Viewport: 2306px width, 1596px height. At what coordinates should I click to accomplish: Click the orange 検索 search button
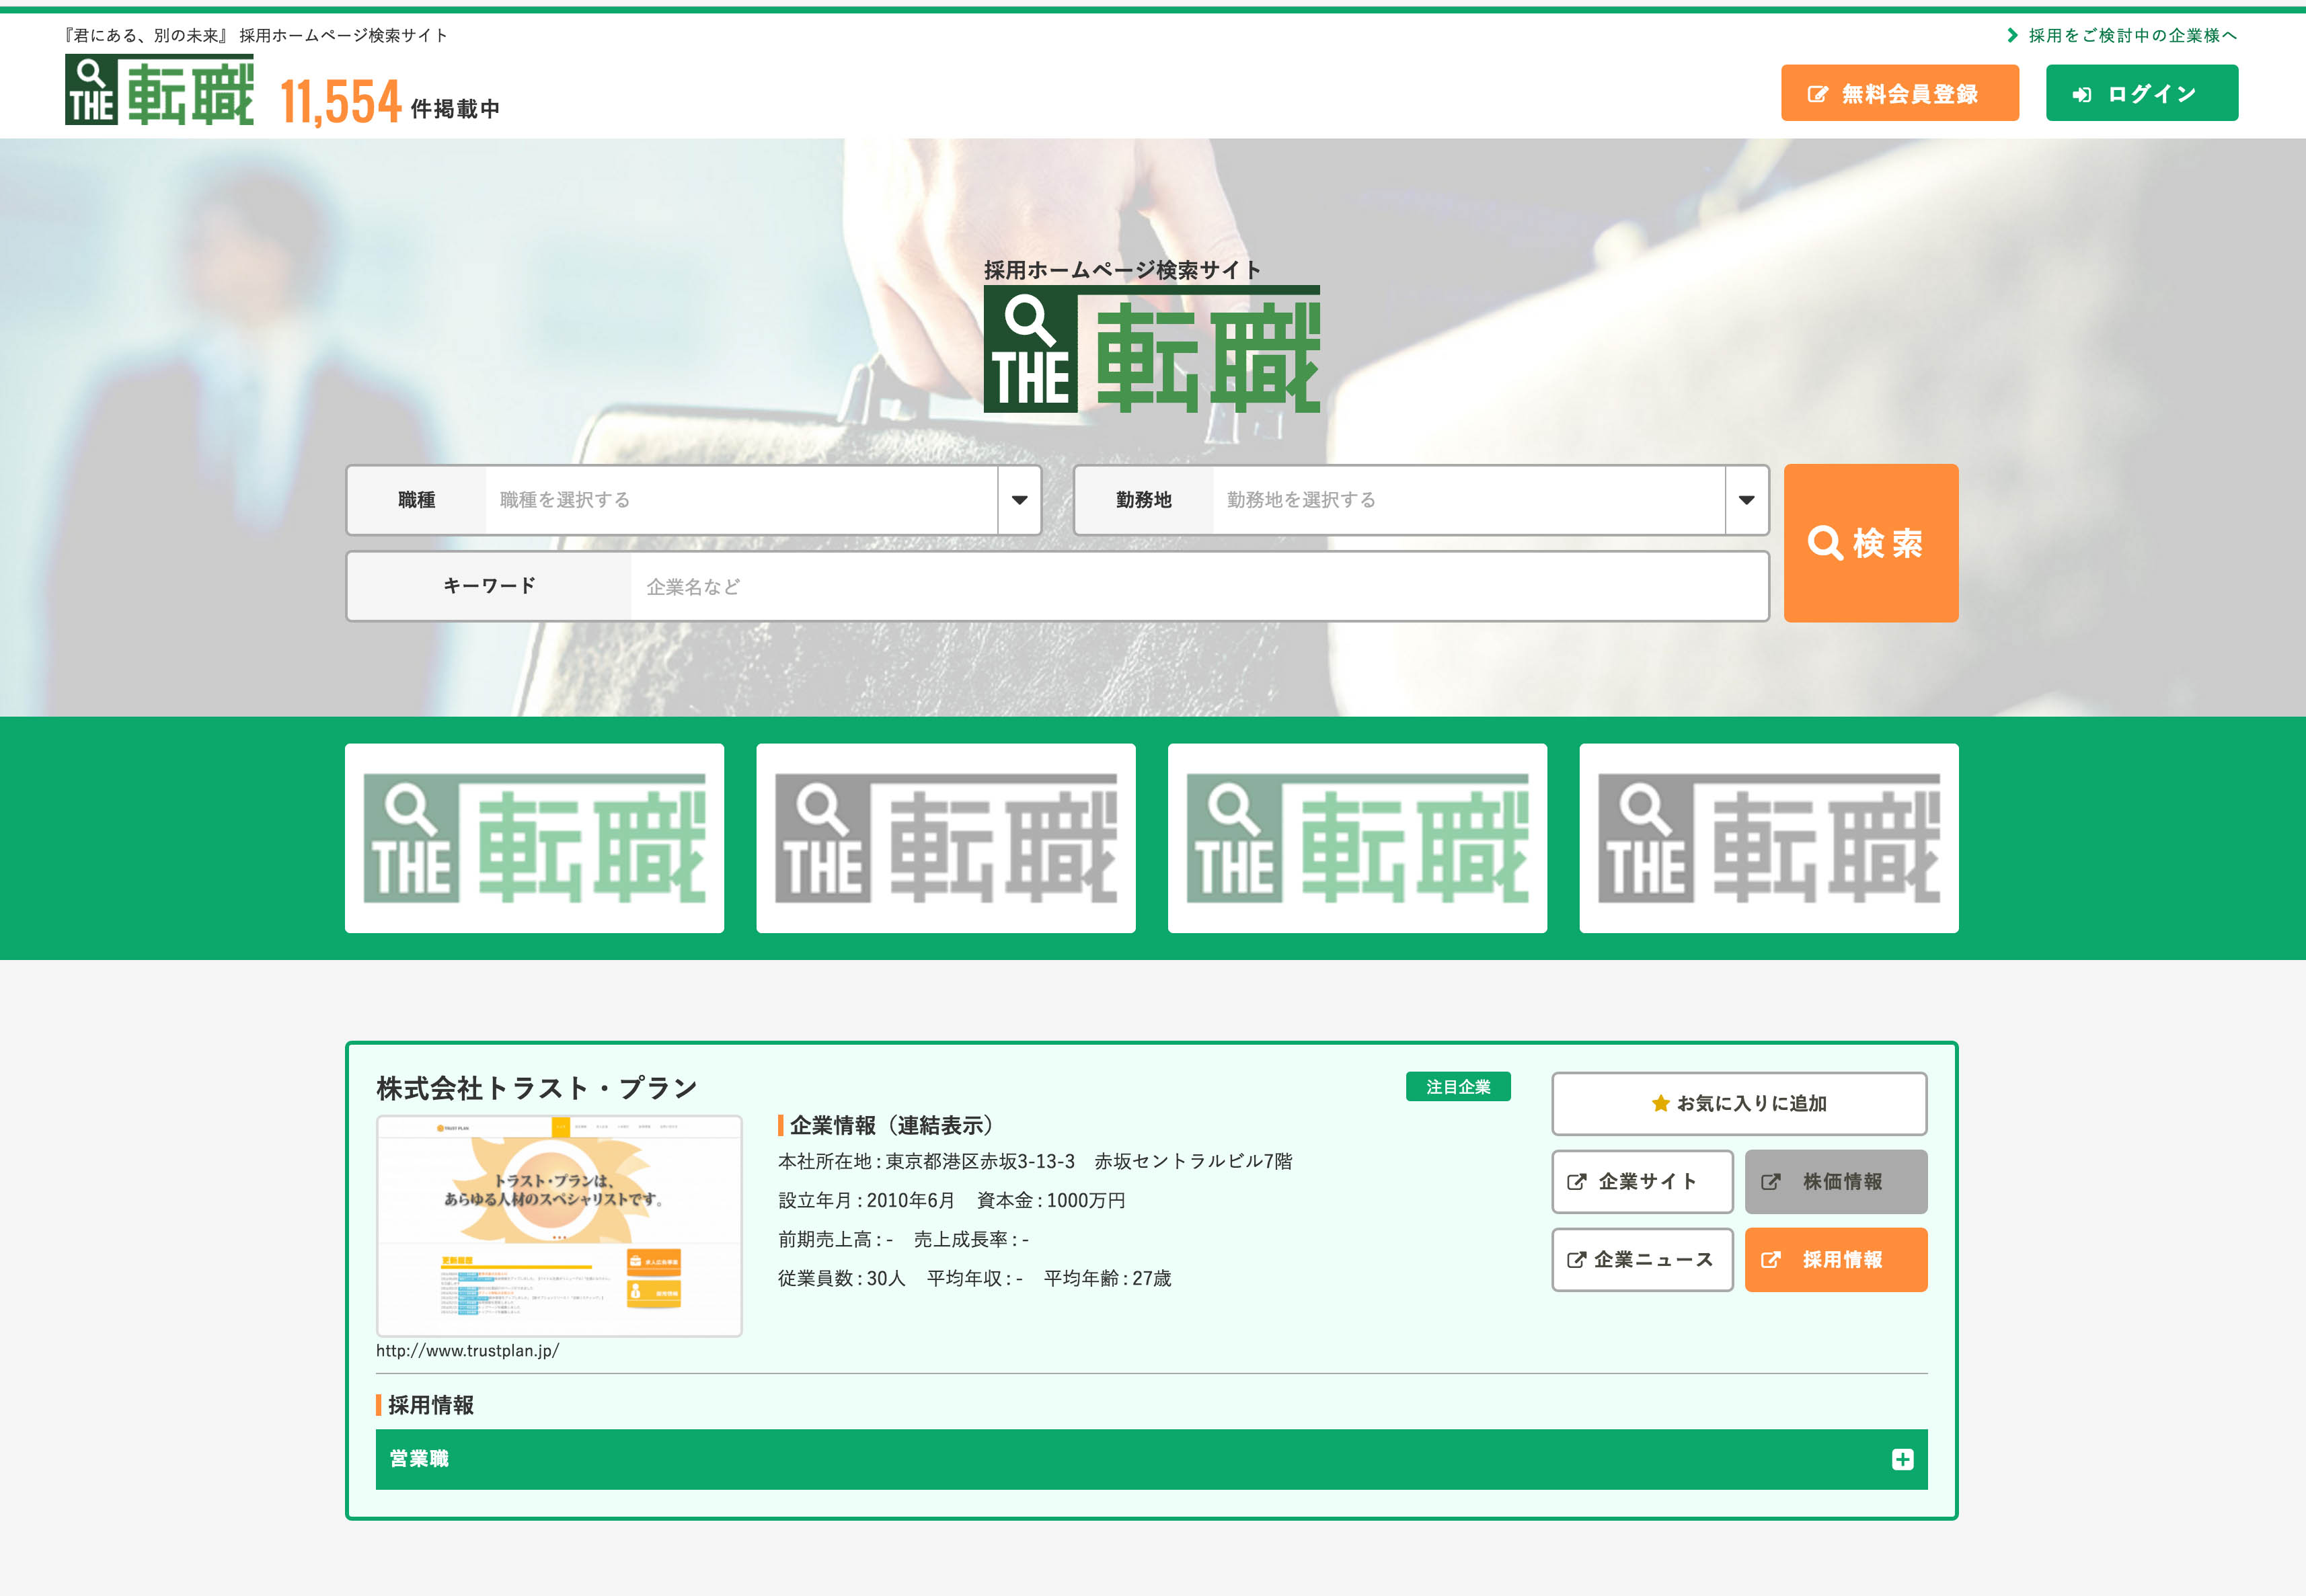(x=1870, y=543)
